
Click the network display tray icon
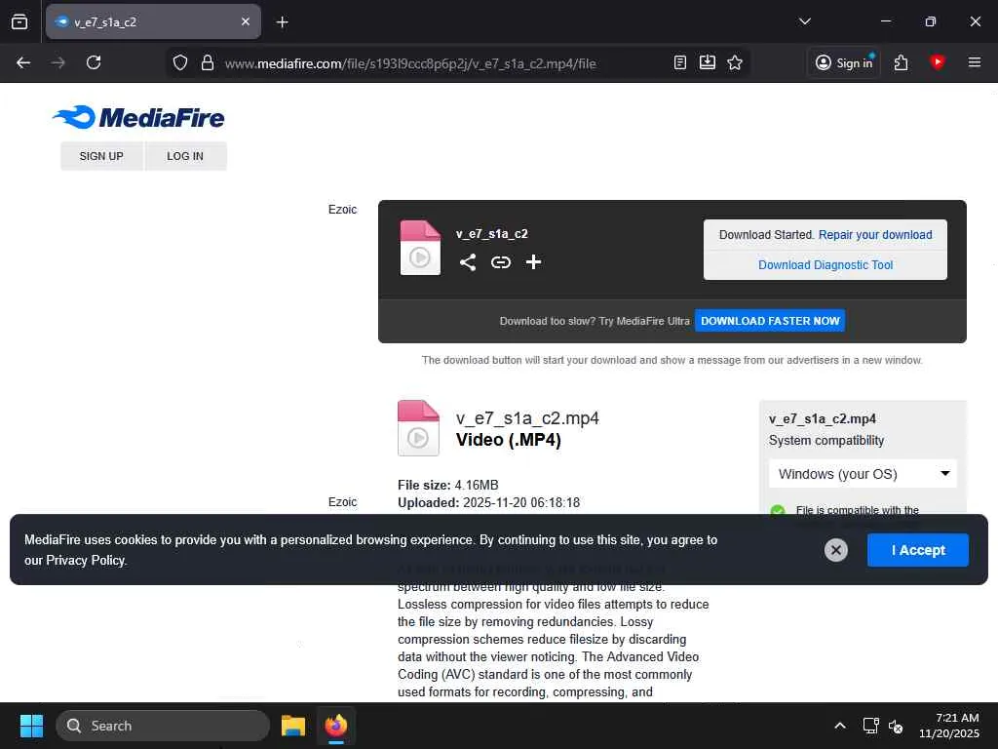(x=870, y=726)
